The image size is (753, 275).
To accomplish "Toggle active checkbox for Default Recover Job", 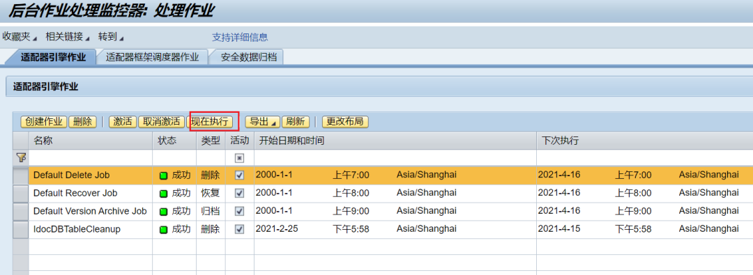I will tap(239, 194).
